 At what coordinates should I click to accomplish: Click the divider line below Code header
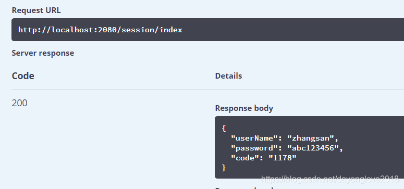(207, 90)
